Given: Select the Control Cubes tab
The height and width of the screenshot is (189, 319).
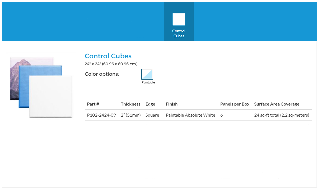Looking at the screenshot, I should click(x=179, y=22).
